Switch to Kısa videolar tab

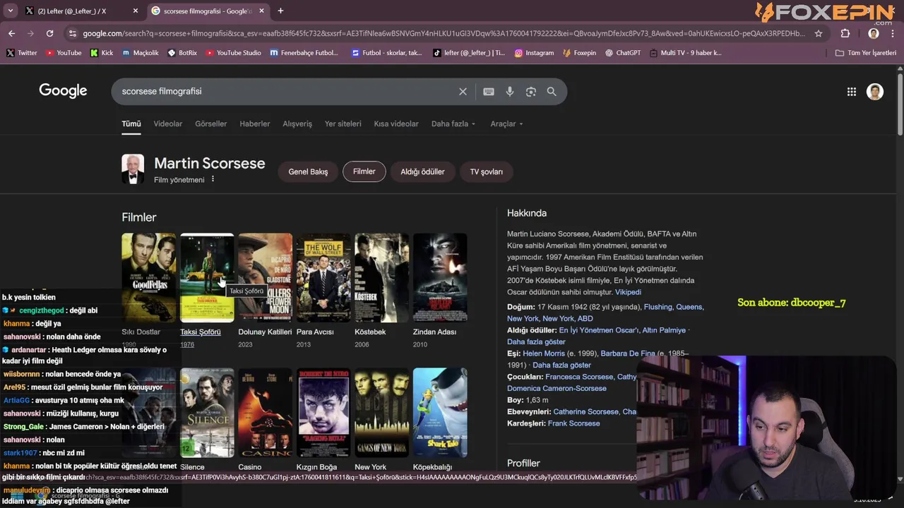(x=396, y=123)
